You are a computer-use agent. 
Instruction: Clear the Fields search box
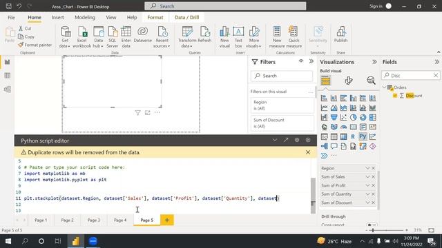(436, 75)
